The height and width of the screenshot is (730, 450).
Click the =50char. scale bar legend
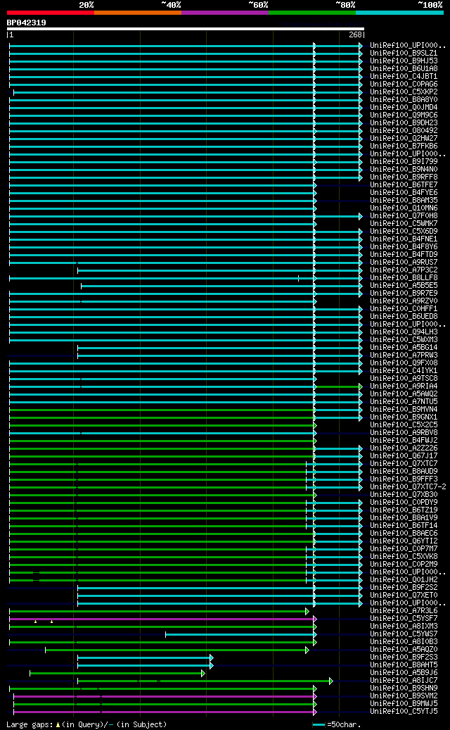tap(337, 725)
